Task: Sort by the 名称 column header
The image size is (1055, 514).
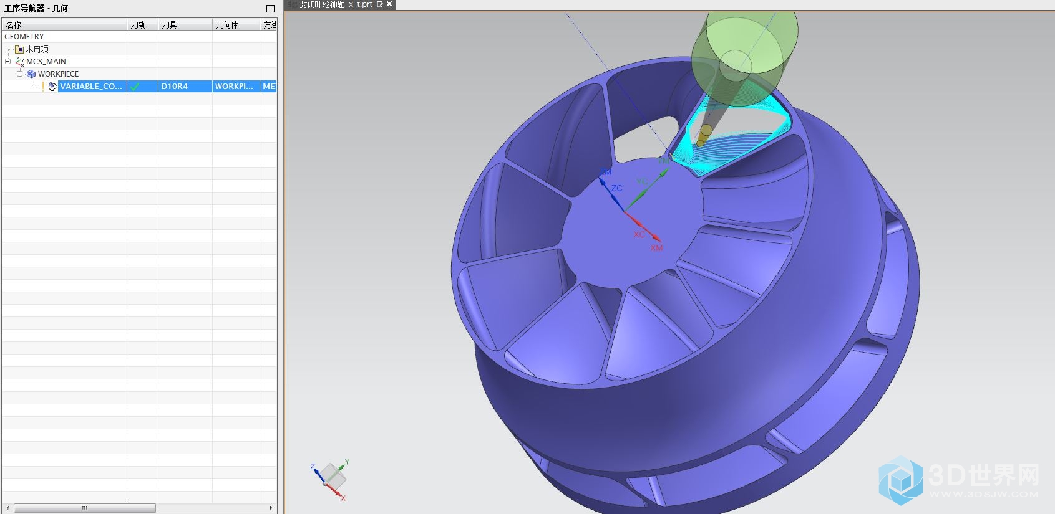Action: coord(64,25)
